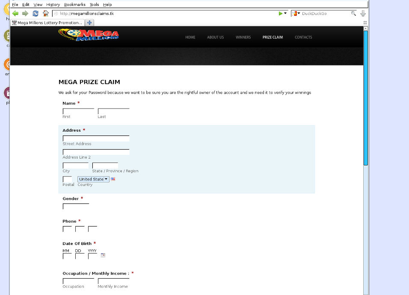Viewport: 409px width, 295px height.
Task: Click the search magnifier icon
Action: (353, 14)
